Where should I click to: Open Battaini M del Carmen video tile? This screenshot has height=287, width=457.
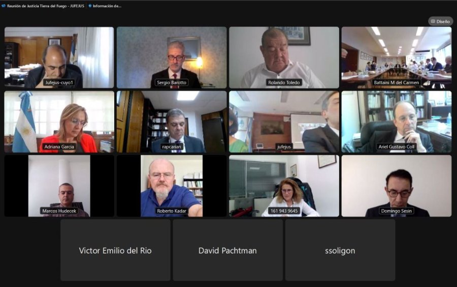397,58
